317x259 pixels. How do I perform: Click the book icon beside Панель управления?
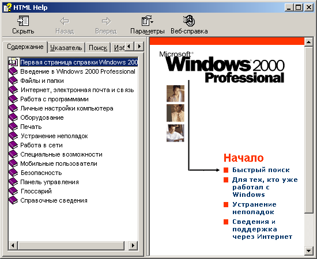[13, 182]
